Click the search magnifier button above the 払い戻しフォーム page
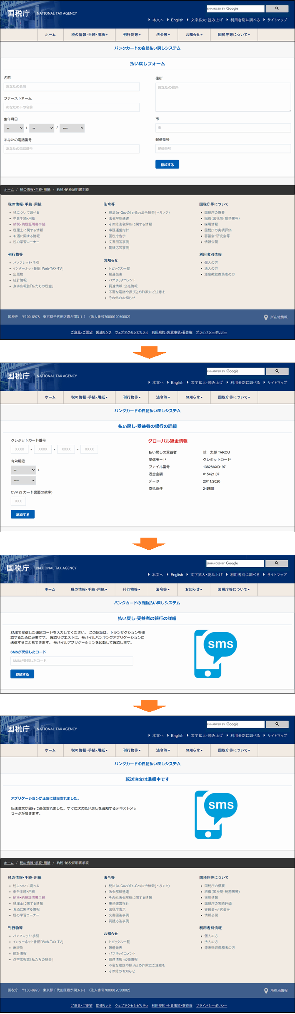Screen dimensions: 295x1014 point(277,8)
